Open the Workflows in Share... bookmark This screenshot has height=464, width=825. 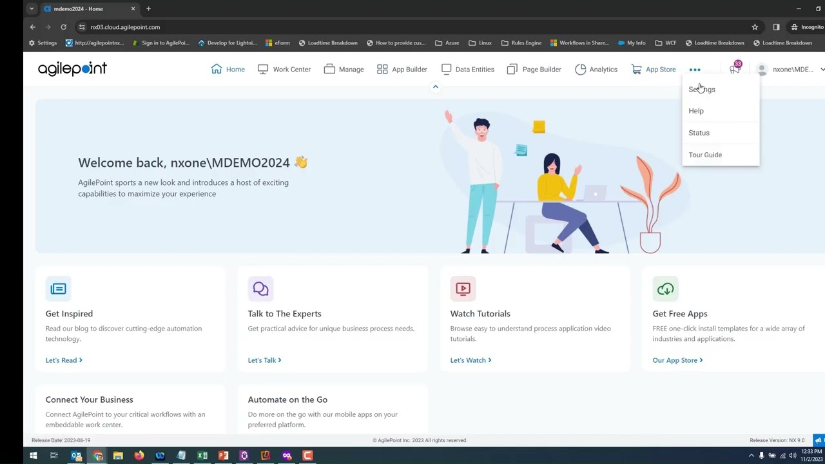579,43
